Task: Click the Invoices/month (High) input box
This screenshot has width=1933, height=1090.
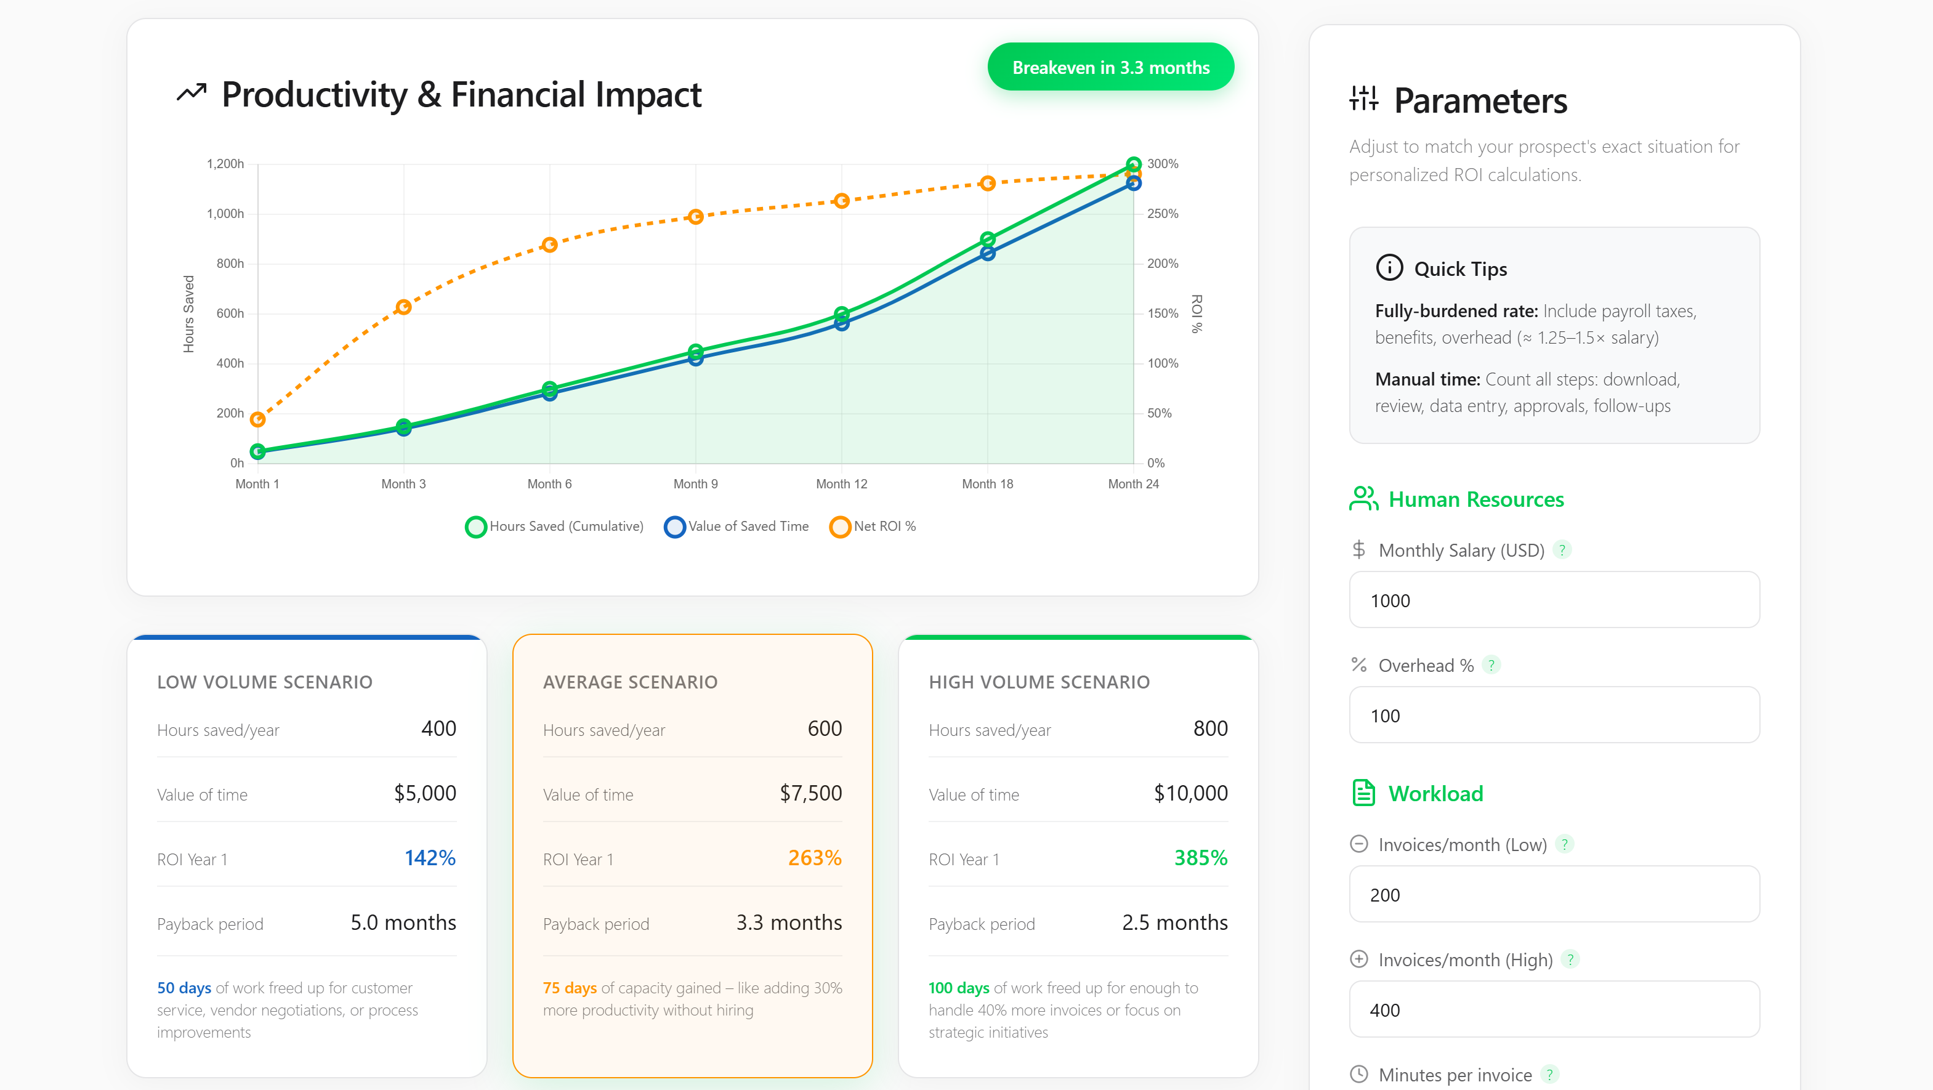Action: pos(1554,1010)
